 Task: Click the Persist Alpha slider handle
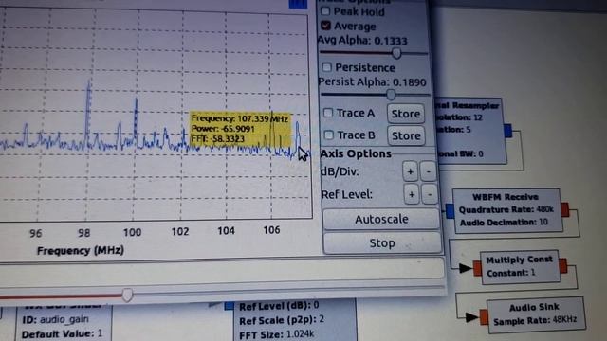click(391, 95)
